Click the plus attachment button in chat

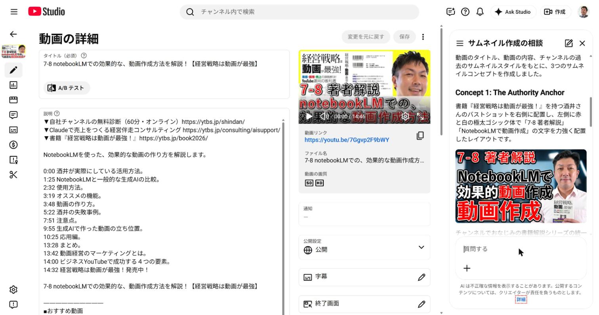(x=467, y=268)
